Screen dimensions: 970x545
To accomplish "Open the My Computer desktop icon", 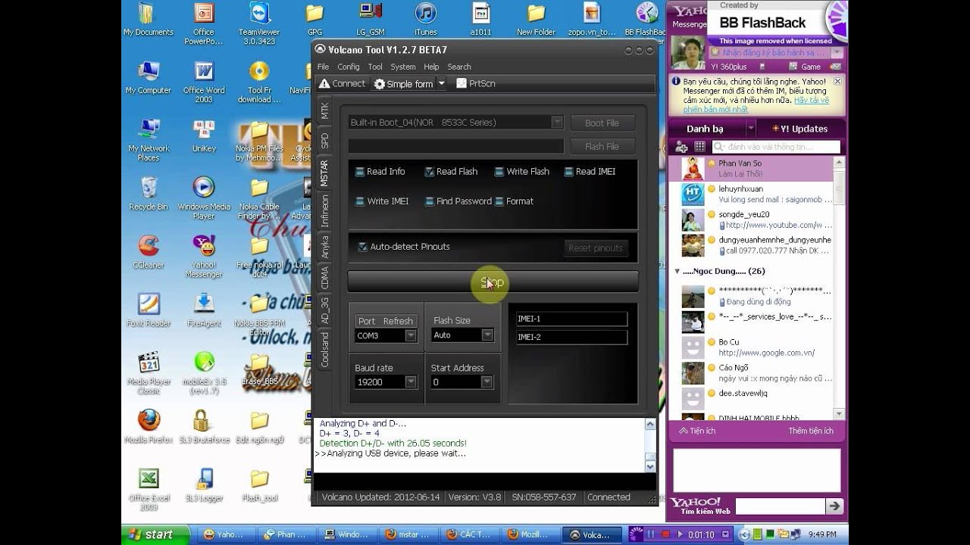I will pos(149,77).
